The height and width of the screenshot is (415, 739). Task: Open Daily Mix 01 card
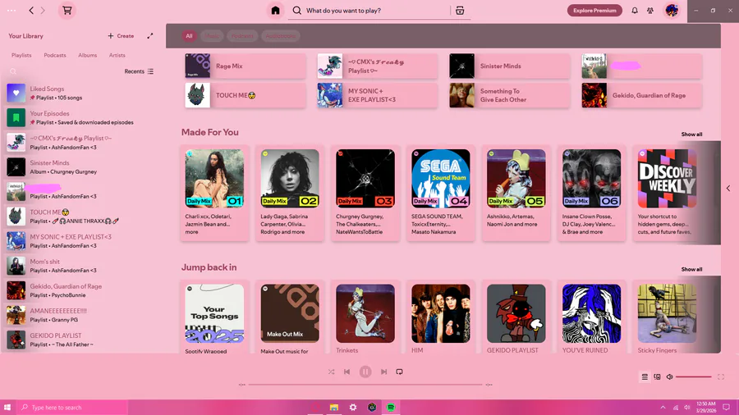(214, 193)
